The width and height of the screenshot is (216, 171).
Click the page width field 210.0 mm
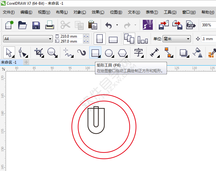pos(71,36)
